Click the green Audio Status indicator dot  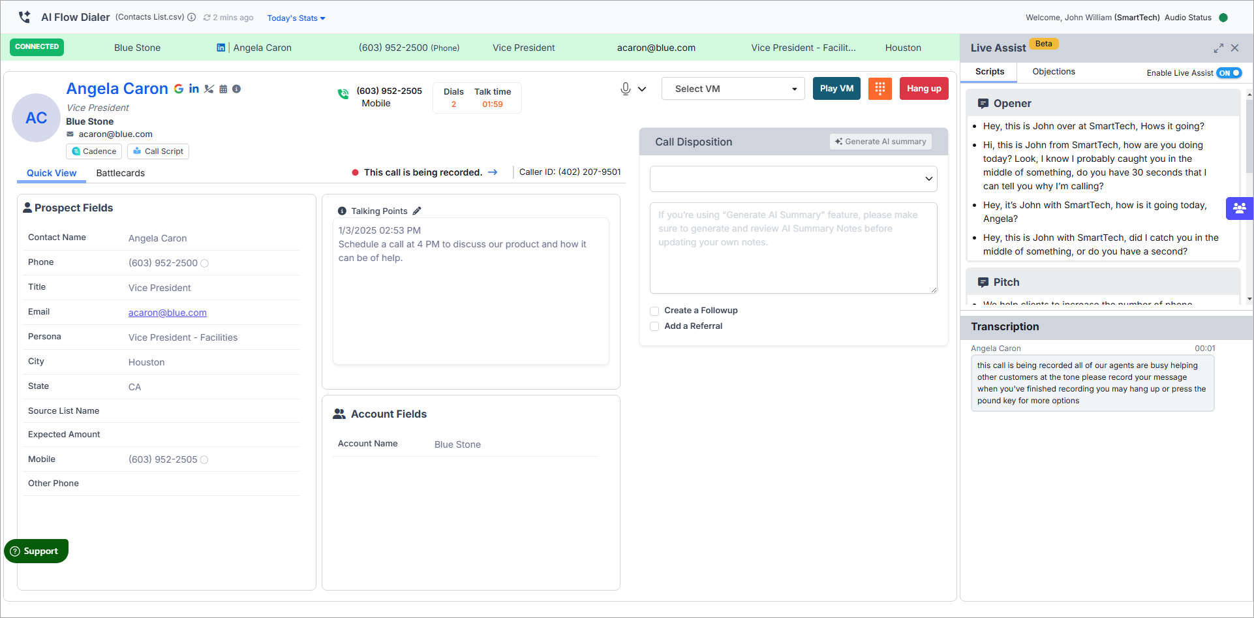tap(1223, 18)
